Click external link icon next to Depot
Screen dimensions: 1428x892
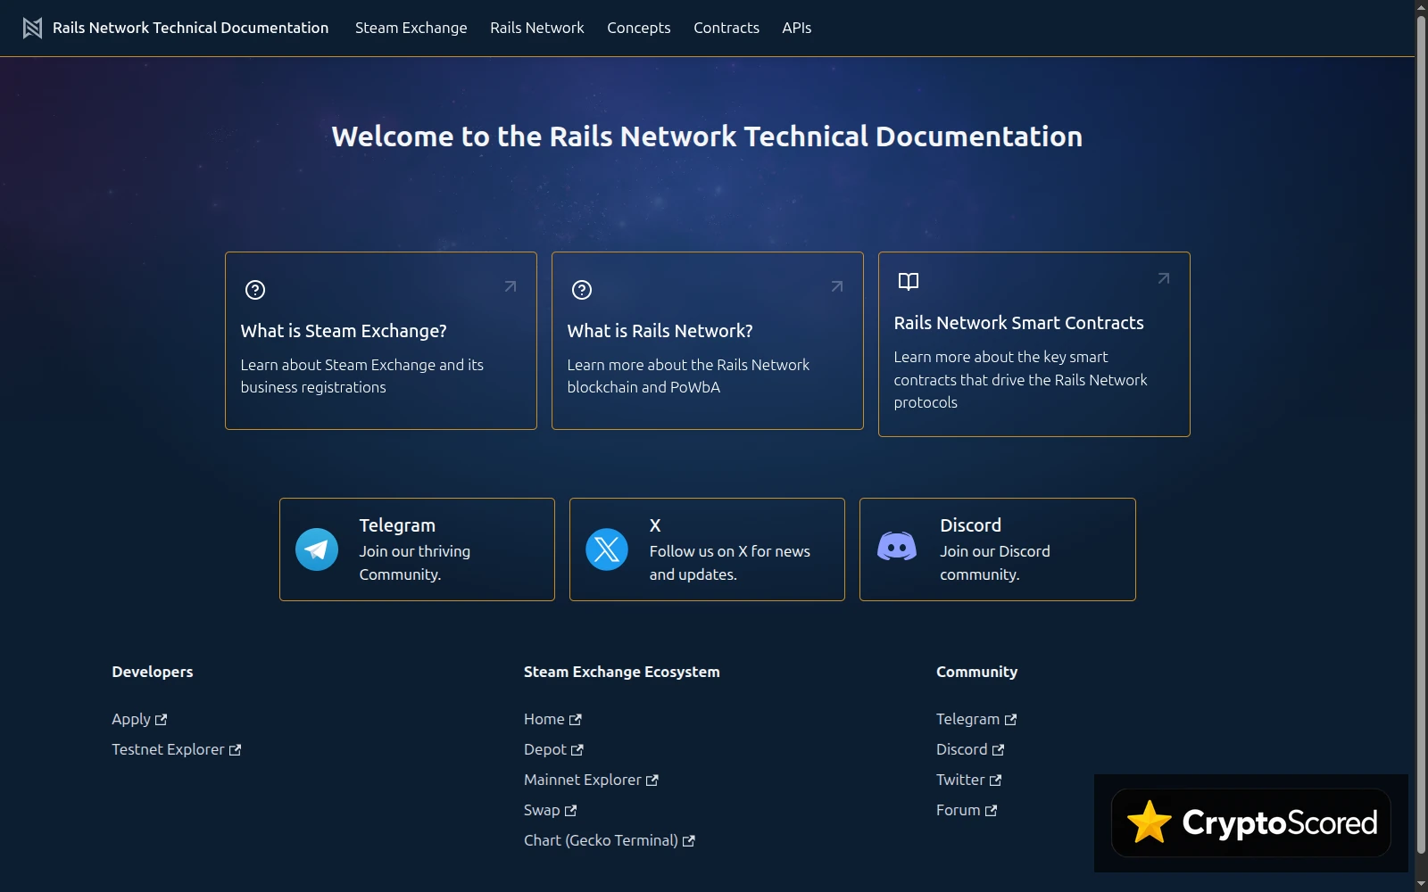point(577,750)
